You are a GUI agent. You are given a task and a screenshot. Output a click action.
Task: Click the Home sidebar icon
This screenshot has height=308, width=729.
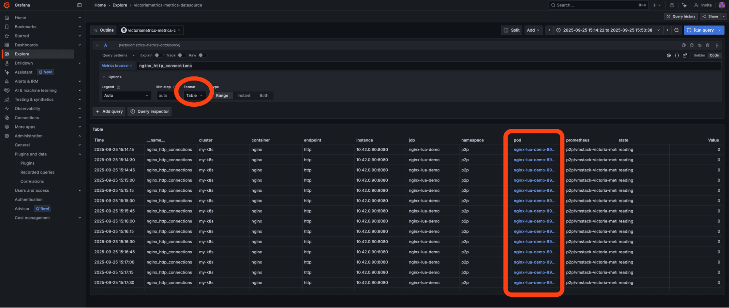point(7,17)
